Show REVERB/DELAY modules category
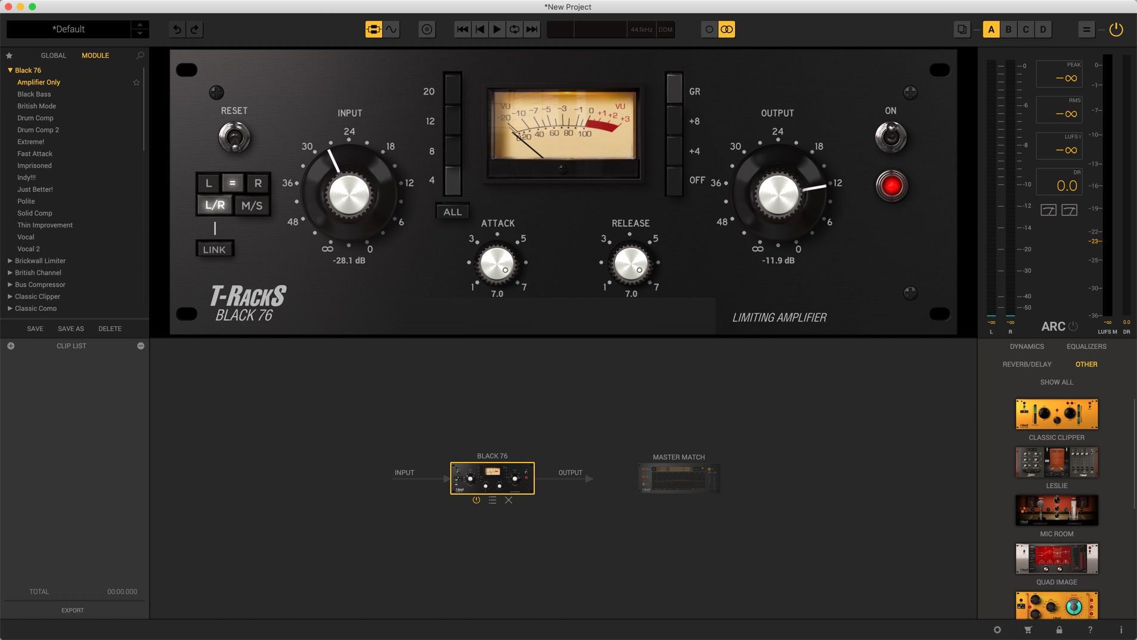The width and height of the screenshot is (1137, 640). [x=1027, y=364]
